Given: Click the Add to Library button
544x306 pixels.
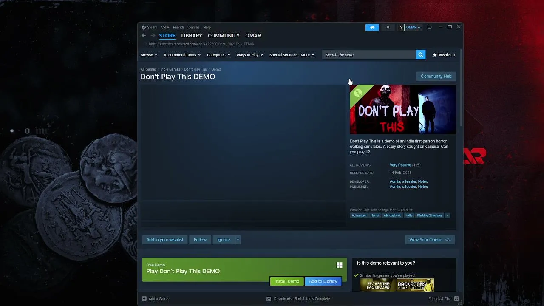Looking at the screenshot, I should pos(323,281).
